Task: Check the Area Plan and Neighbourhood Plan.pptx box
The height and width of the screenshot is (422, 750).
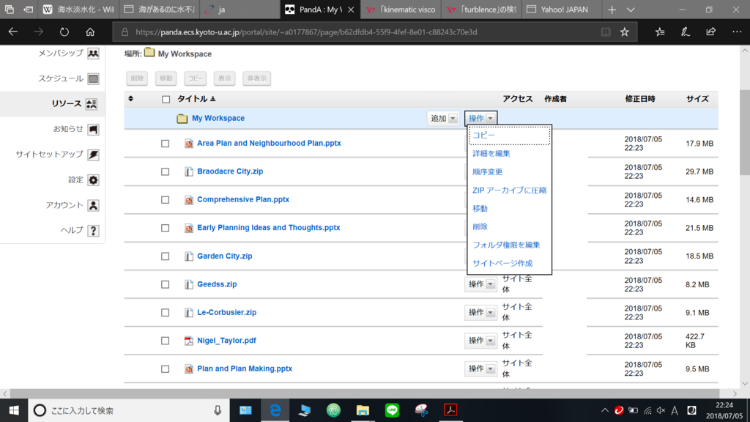Action: pos(165,144)
